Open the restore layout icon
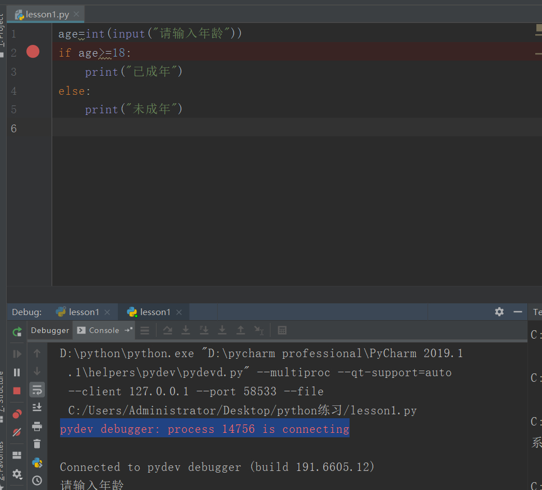Viewport: 542px width, 490px height. [17, 455]
